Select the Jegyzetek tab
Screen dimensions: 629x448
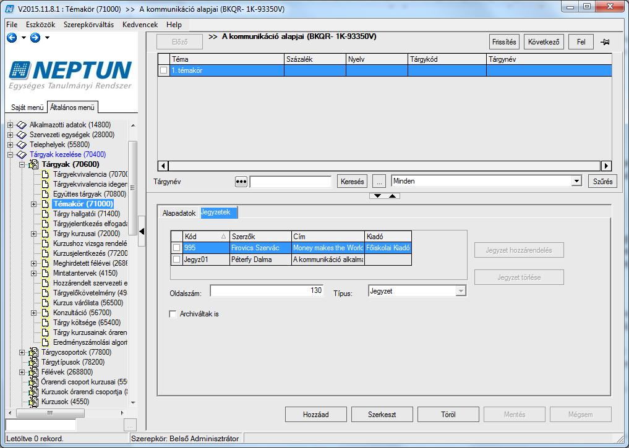click(x=218, y=213)
